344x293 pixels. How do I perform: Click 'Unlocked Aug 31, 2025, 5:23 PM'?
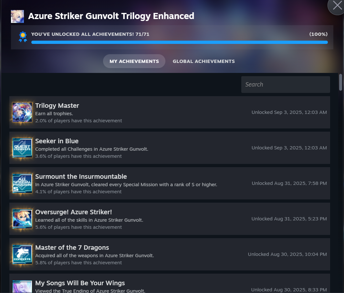coord(289,219)
